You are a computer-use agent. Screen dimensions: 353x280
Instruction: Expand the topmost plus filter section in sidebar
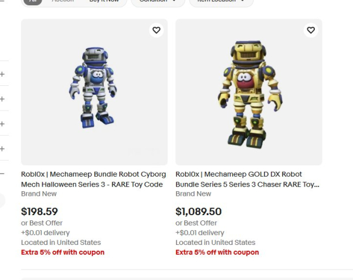tap(2, 74)
